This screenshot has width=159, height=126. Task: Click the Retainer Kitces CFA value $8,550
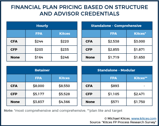point(64,86)
